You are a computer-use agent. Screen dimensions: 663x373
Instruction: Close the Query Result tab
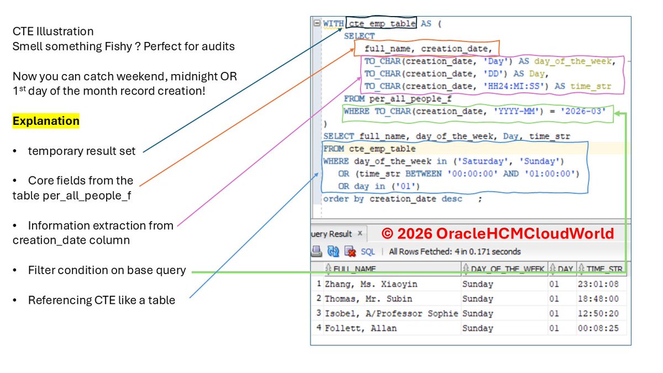pyautogui.click(x=360, y=233)
